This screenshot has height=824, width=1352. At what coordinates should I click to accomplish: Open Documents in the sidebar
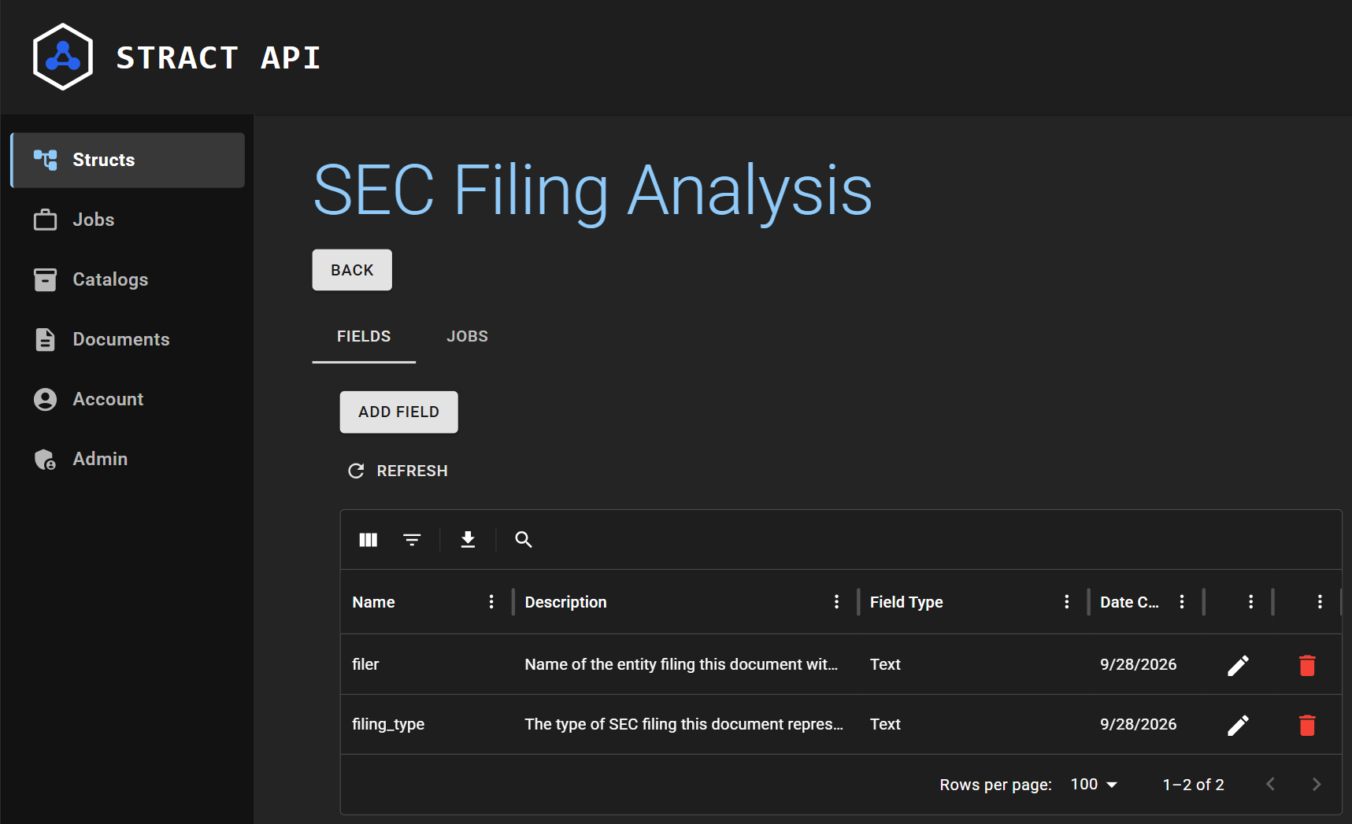click(128, 339)
